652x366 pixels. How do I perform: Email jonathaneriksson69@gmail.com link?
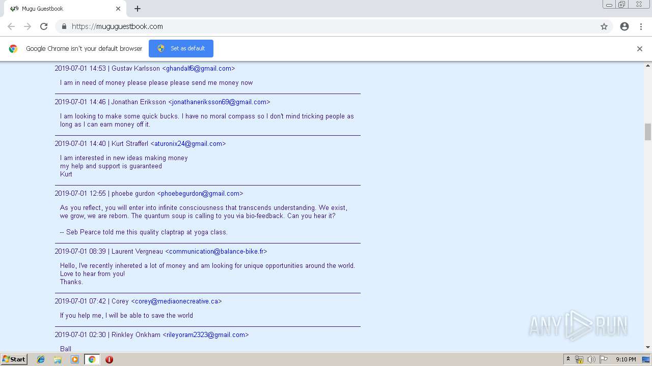click(220, 102)
